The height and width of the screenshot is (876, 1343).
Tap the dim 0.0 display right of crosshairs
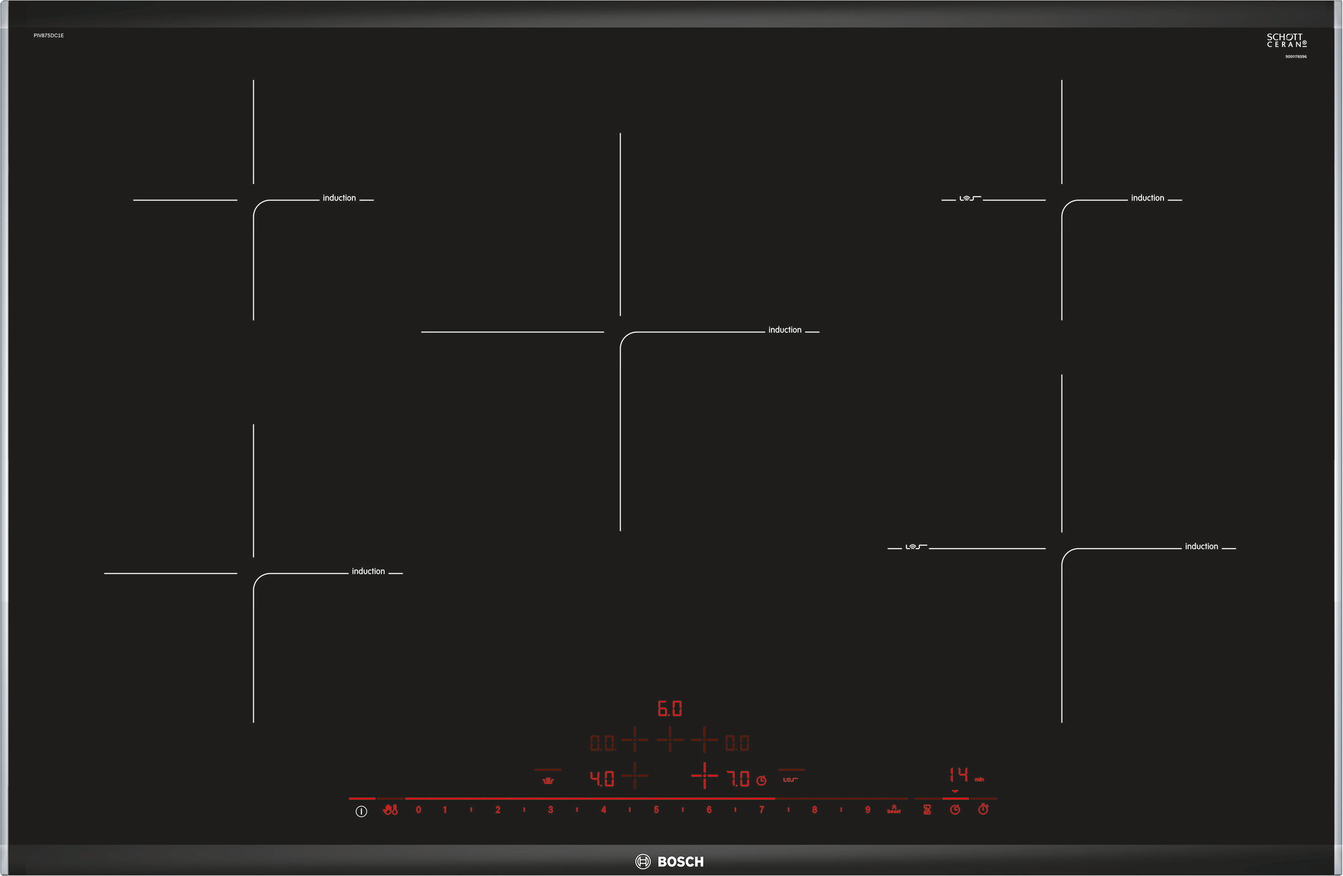tap(737, 743)
